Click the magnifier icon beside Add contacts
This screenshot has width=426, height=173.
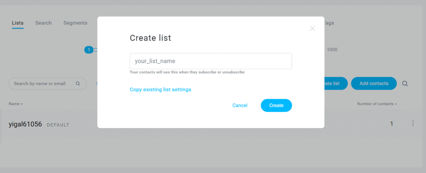tap(405, 84)
